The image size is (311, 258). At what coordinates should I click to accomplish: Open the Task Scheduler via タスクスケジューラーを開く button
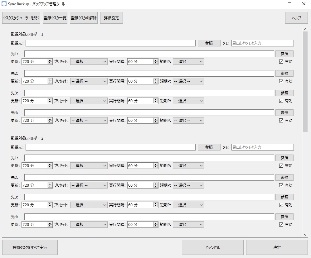(21, 18)
